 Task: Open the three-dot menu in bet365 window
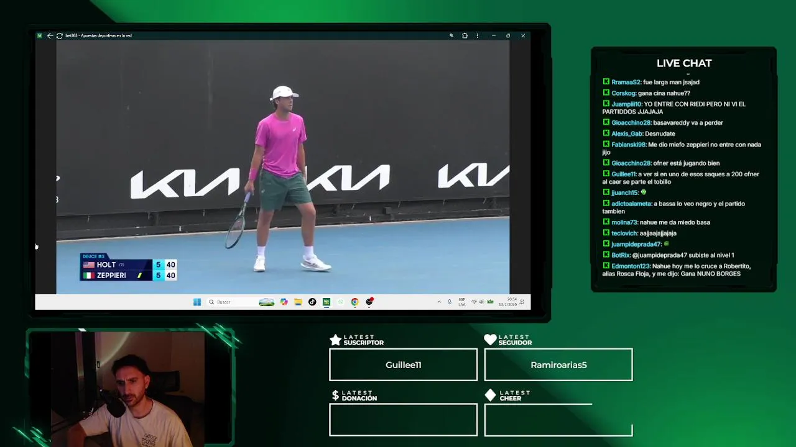pyautogui.click(x=478, y=35)
